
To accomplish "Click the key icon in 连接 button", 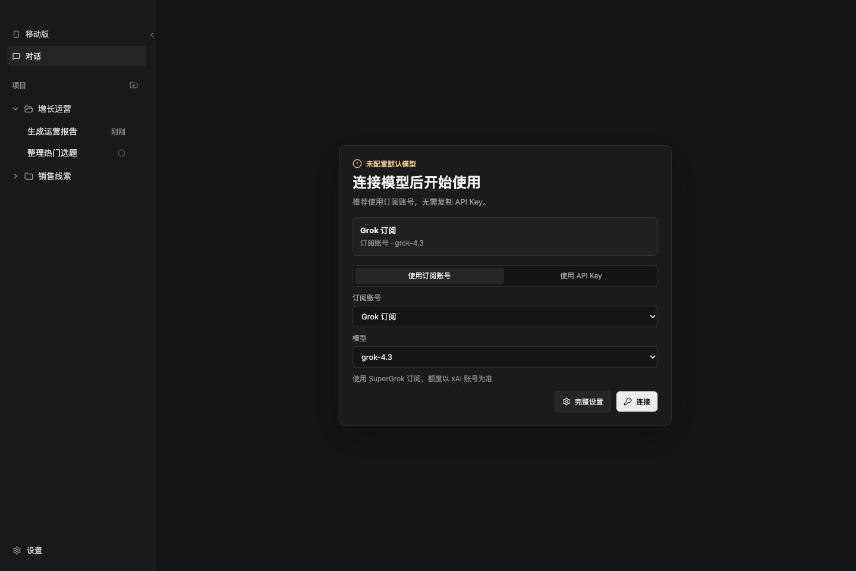I will (x=628, y=401).
